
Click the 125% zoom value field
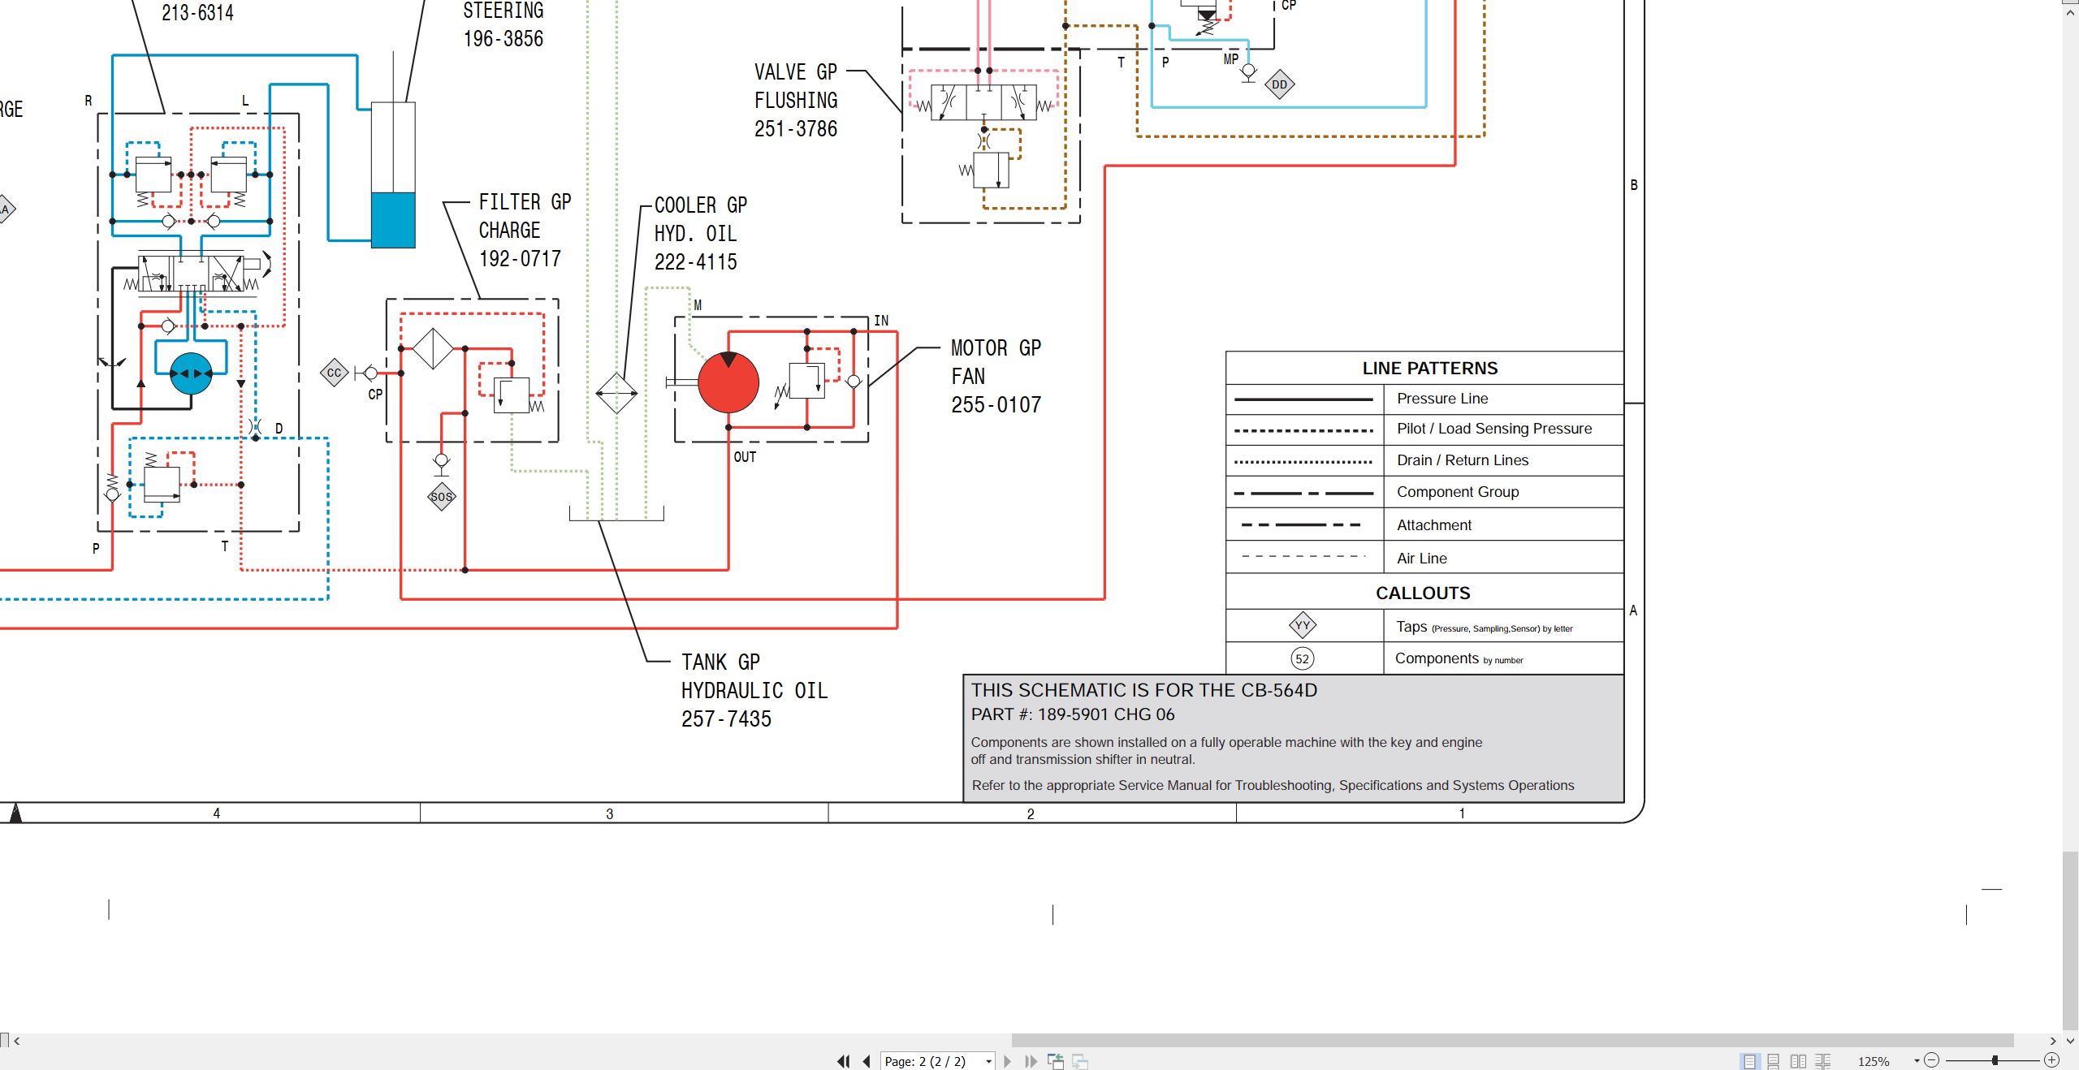click(1874, 1061)
